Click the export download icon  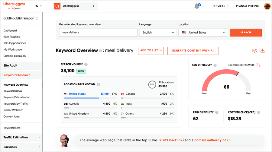coord(262,51)
